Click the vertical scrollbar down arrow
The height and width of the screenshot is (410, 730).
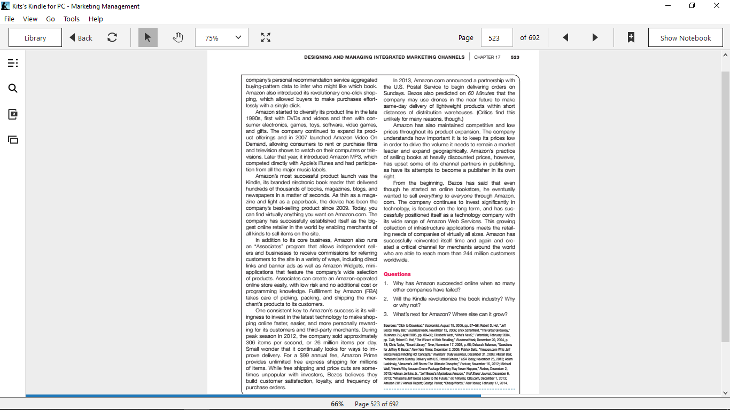(x=726, y=393)
